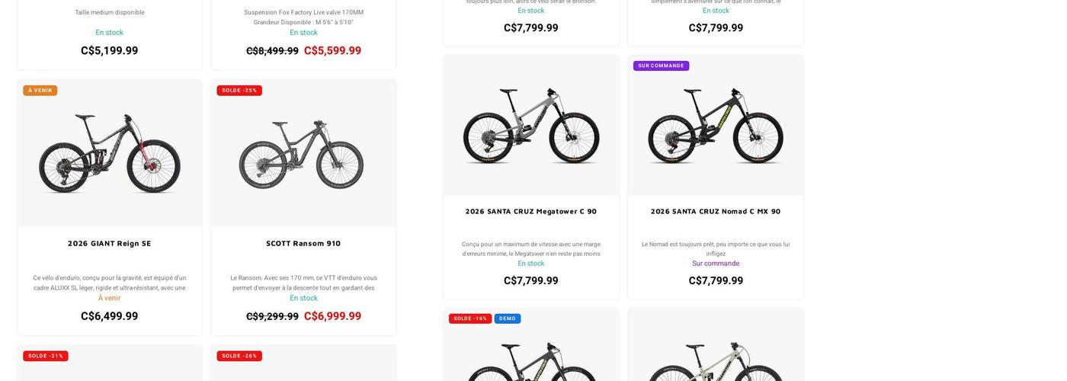
Task: Open the 2026 GIANT Reign SE title link
Action: tap(110, 244)
